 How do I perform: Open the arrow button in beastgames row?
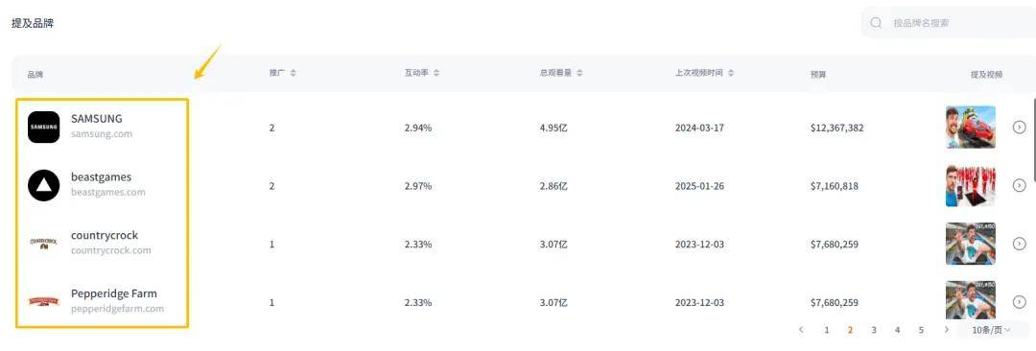coord(1019,186)
